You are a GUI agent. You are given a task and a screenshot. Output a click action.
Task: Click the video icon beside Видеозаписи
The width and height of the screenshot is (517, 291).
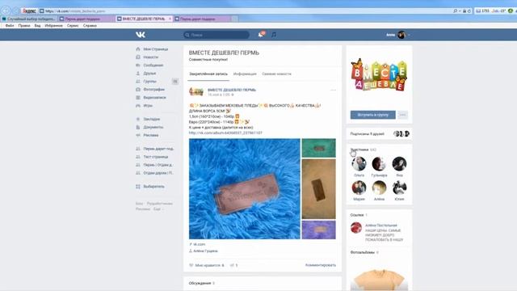click(138, 98)
